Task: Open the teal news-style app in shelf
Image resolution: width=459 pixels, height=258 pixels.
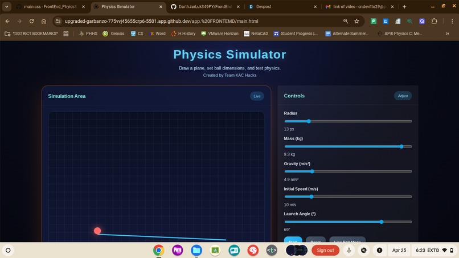Action: (234, 251)
